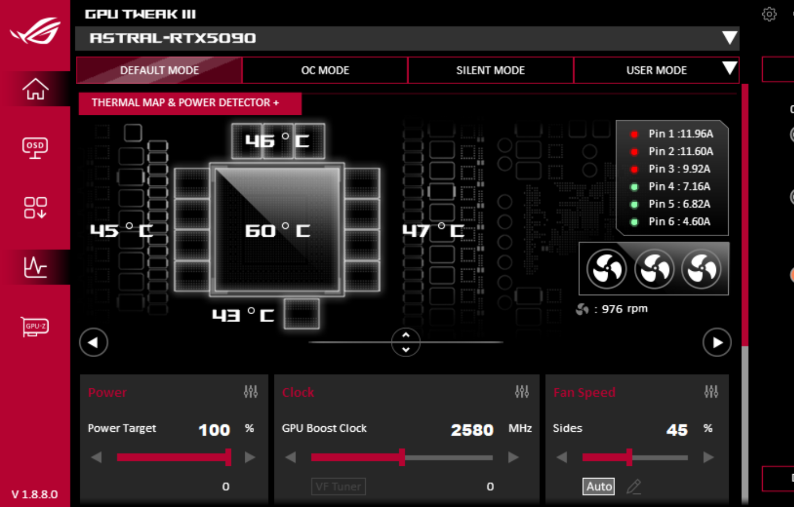This screenshot has height=507, width=794.
Task: Click the Fan Speed section heading
Action: click(x=584, y=392)
